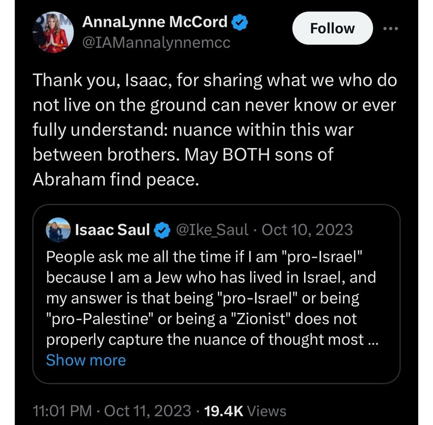Screen dimensions: 433x425
Task: Expand quoted tweet with Show more
Action: [86, 360]
